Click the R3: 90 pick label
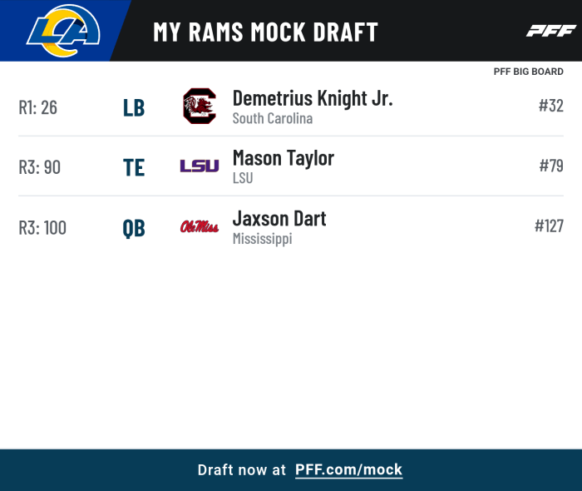 coord(39,167)
